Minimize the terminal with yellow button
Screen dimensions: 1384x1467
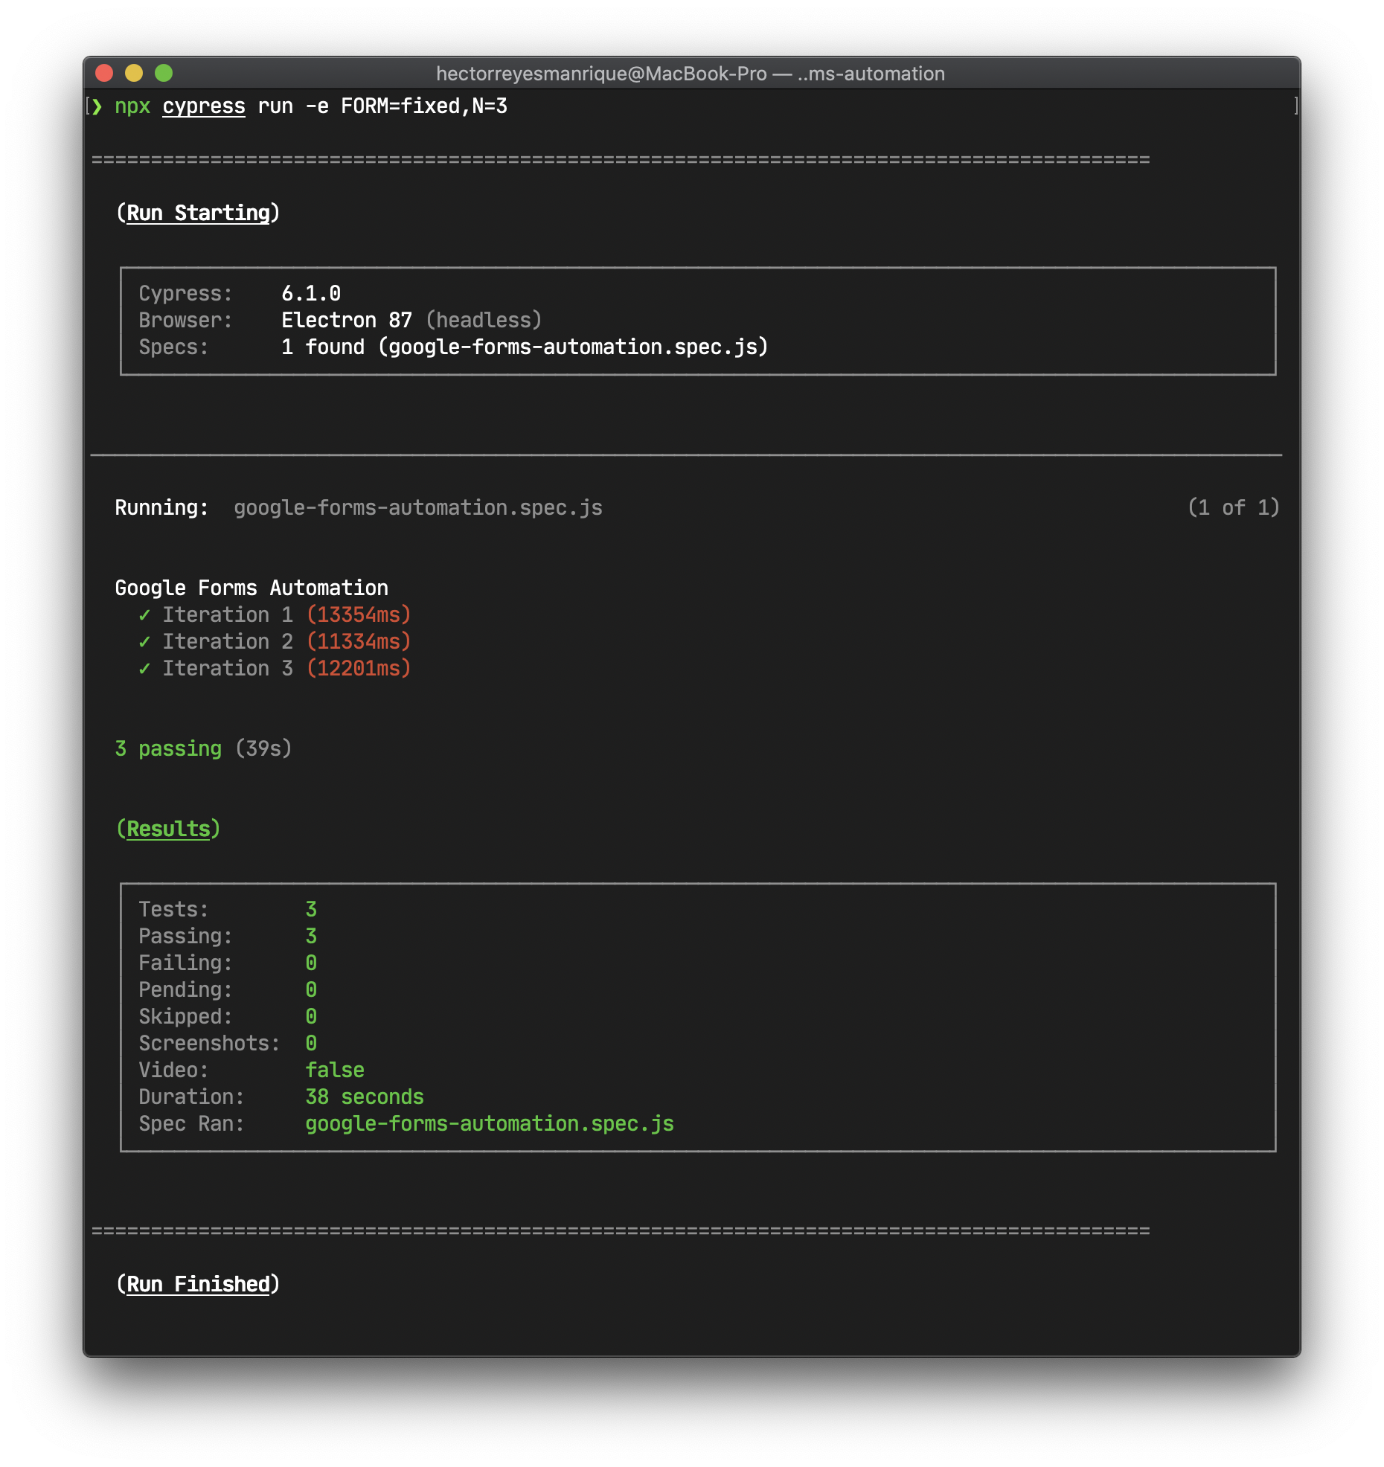[134, 73]
